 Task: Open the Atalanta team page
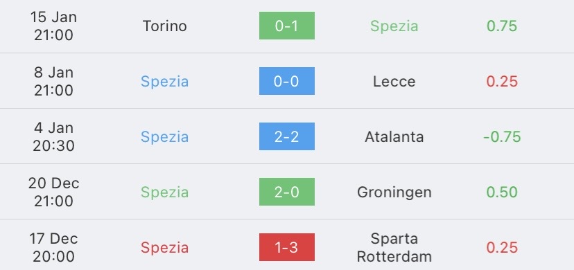pos(394,136)
